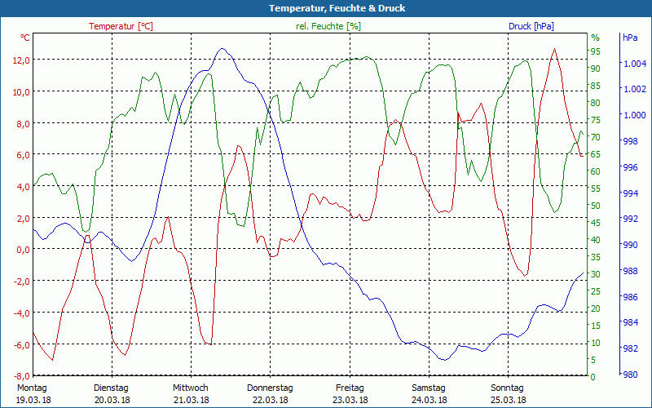Select the '8,0' temperature axis value
Image resolution: width=652 pixels, height=408 pixels.
24,124
